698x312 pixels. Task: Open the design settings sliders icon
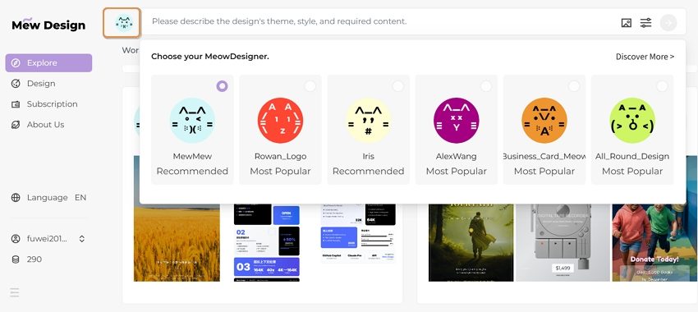click(646, 23)
